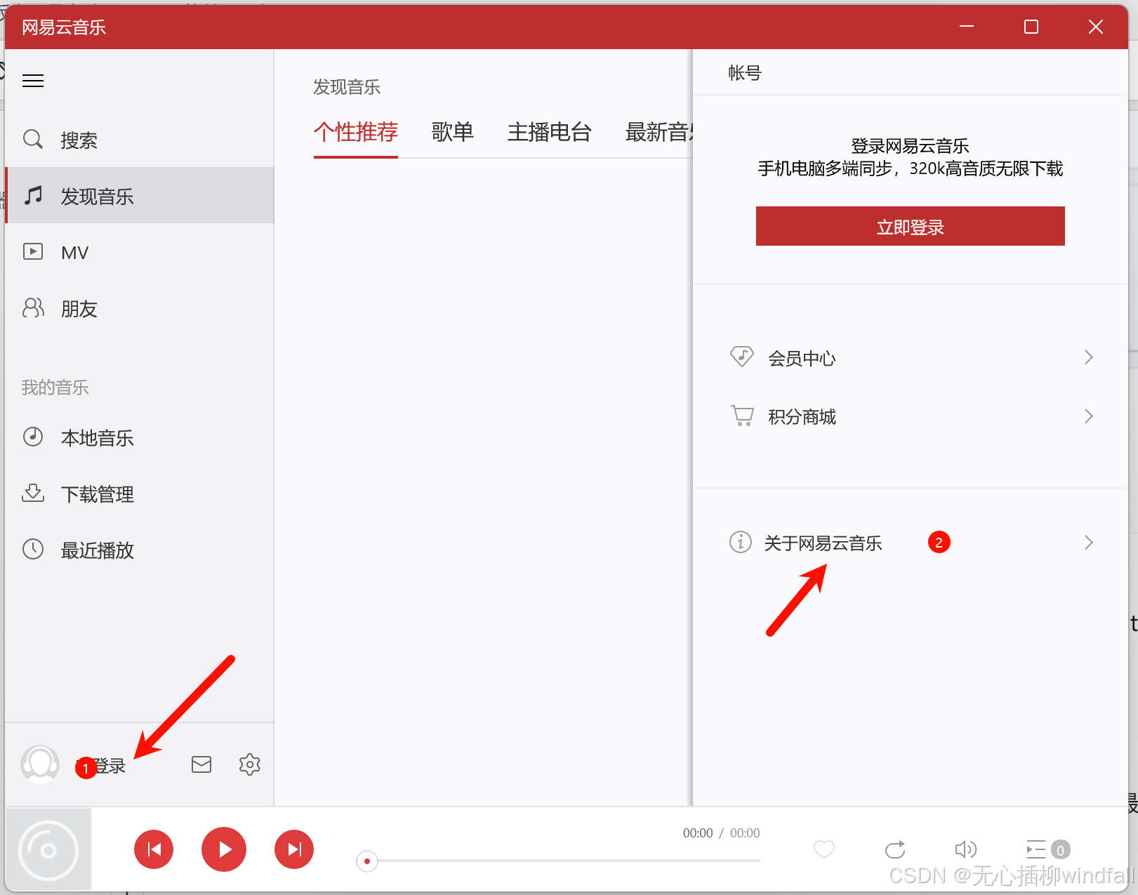Click the volume speaker icon
1138x895 pixels.
(966, 849)
